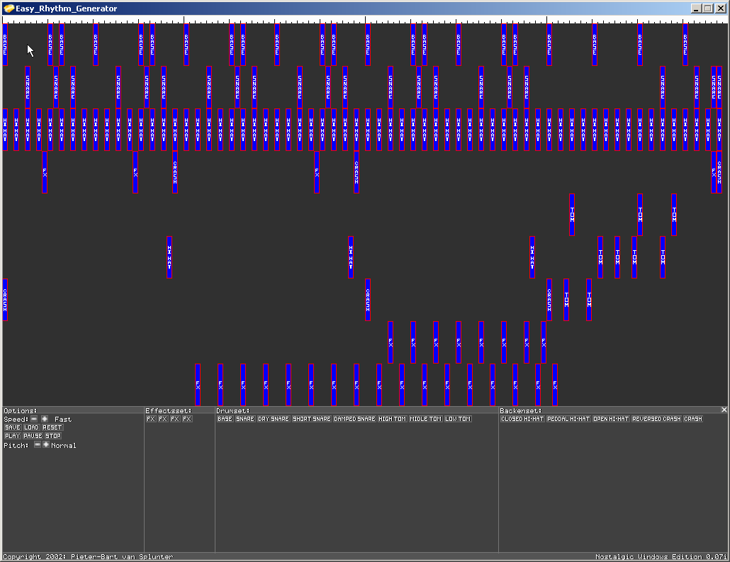Lower pitch with the minus button
Screen dimensions: 730x562
pyautogui.click(x=38, y=445)
